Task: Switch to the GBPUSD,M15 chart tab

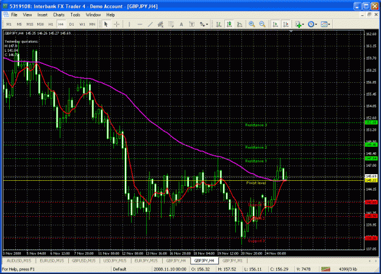Action: pyautogui.click(x=84, y=261)
